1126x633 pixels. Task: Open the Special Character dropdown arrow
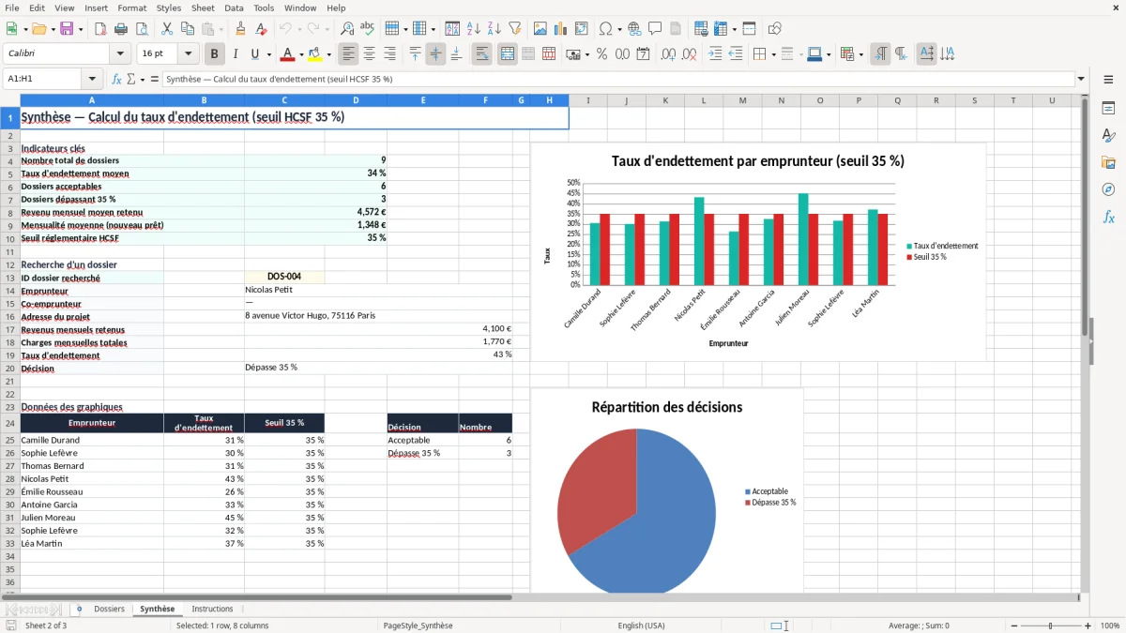pos(618,29)
